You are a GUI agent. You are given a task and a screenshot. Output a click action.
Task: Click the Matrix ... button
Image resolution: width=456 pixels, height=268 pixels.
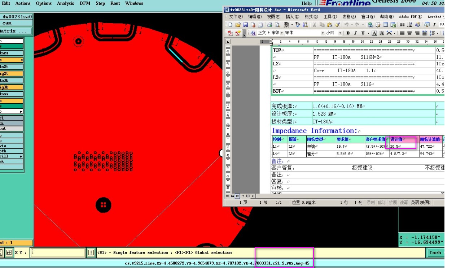point(16,31)
